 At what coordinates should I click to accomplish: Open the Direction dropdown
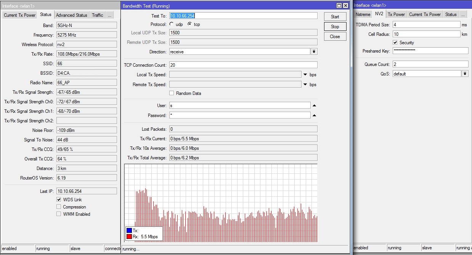click(x=314, y=52)
